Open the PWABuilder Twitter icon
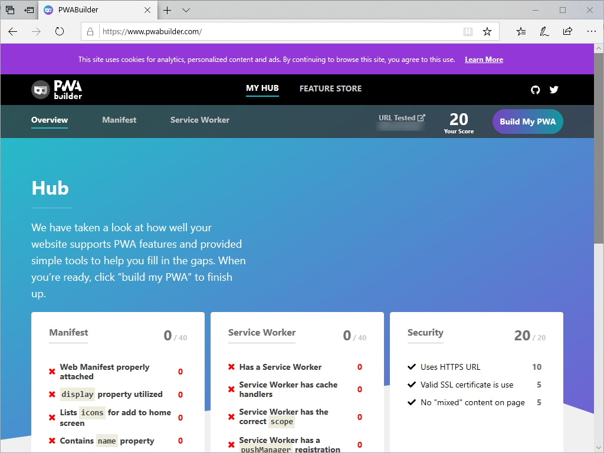604x453 pixels. (554, 90)
